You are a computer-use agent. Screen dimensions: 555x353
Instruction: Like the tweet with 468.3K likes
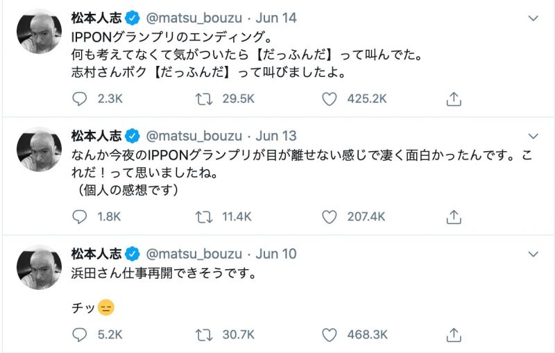point(330,335)
